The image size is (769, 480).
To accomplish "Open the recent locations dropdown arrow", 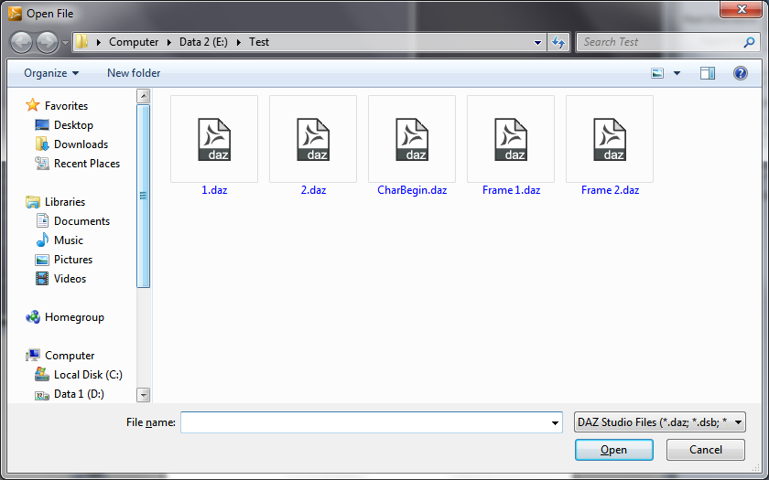I will [65, 43].
